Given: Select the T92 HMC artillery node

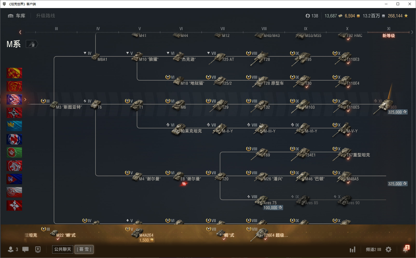Looking at the screenshot, I should point(350,36).
